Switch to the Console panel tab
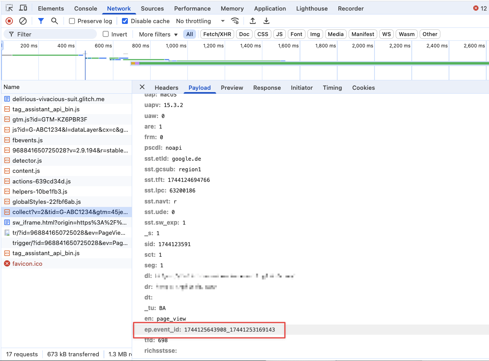The height and width of the screenshot is (361, 489). (85, 9)
